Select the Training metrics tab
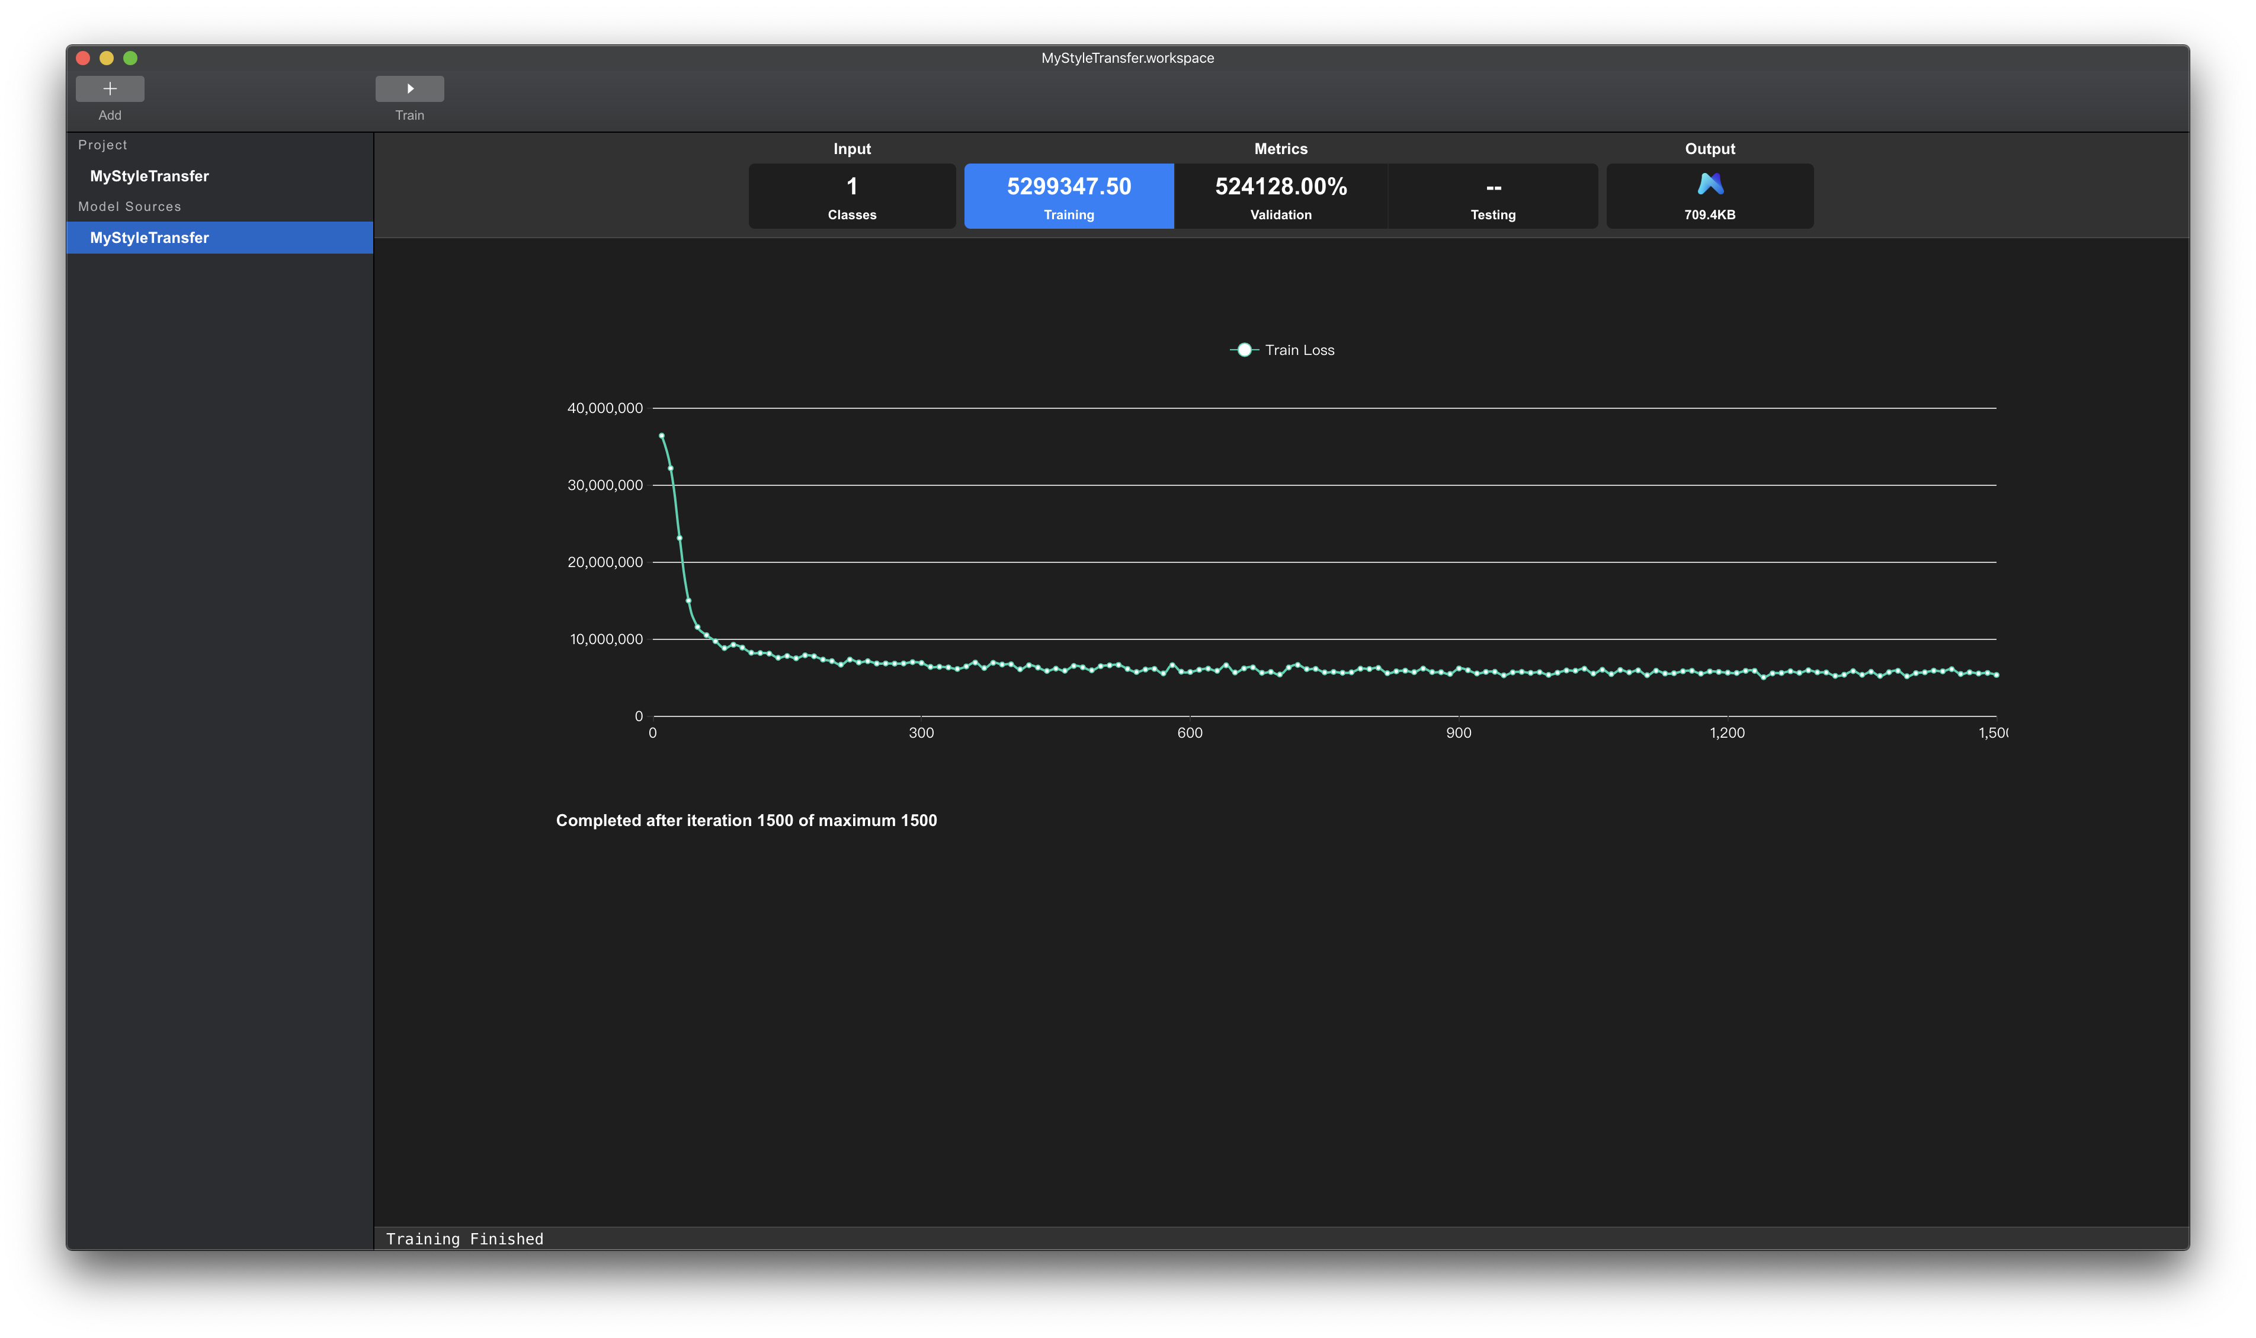The image size is (2256, 1338). click(x=1068, y=196)
